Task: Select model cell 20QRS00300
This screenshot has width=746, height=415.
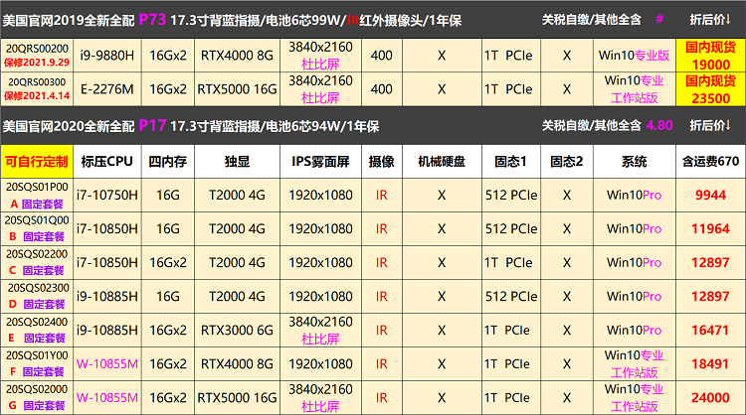Action: [x=37, y=89]
